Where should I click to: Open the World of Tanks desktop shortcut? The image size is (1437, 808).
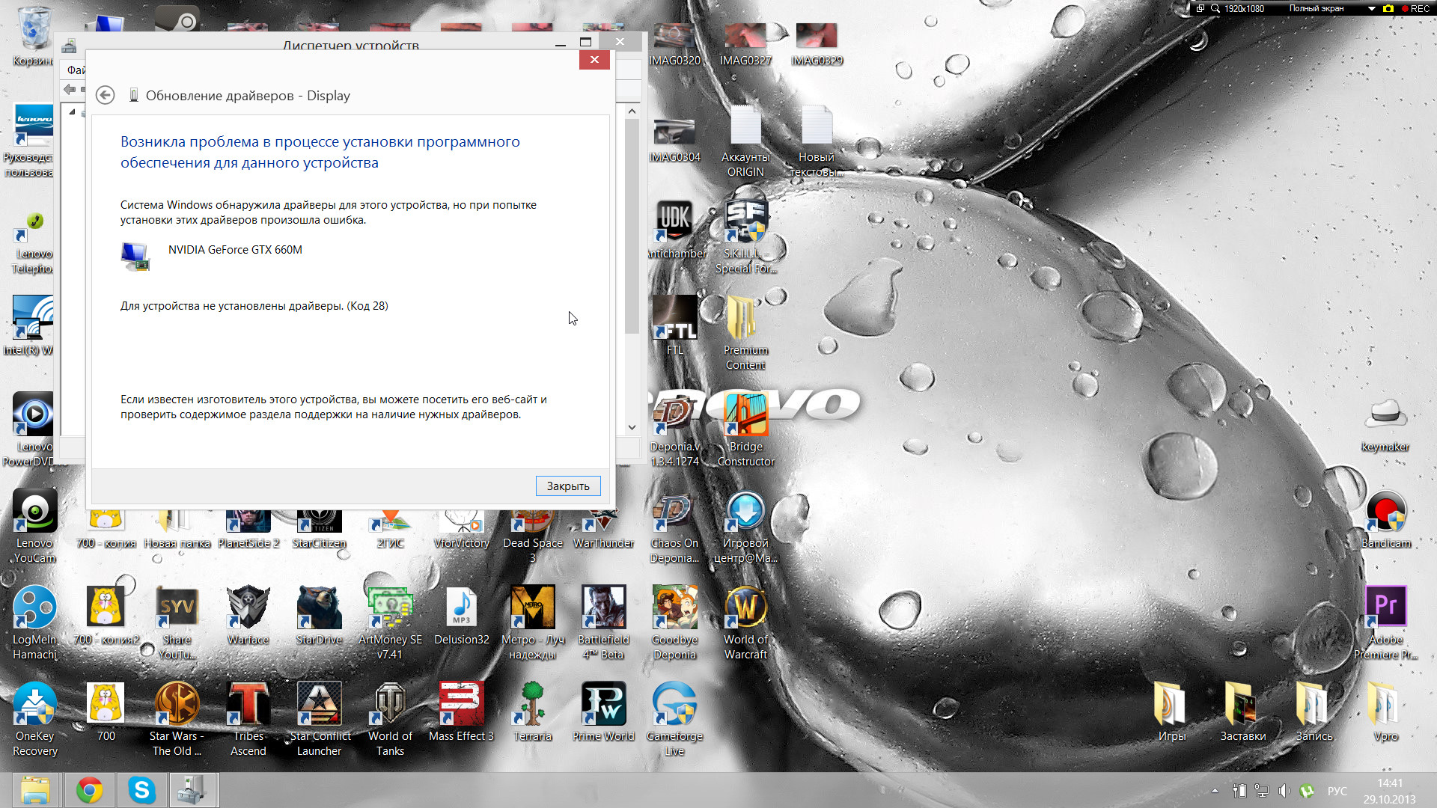point(390,705)
